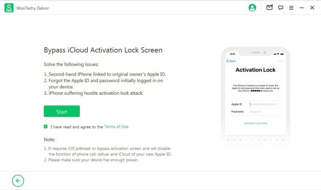Click the phone preview keyboard row

[x=256, y=139]
